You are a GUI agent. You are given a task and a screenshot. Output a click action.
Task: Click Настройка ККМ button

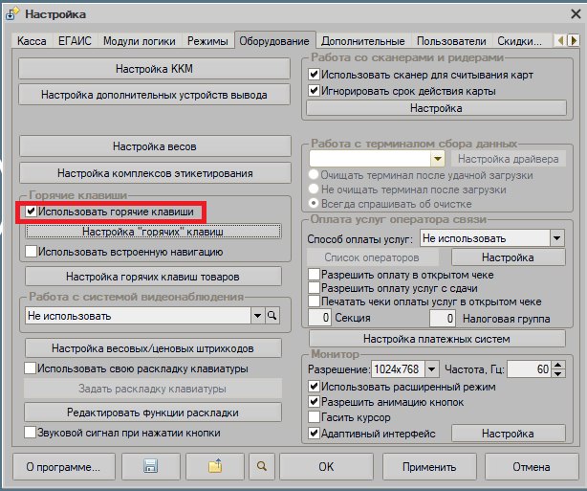click(x=154, y=69)
